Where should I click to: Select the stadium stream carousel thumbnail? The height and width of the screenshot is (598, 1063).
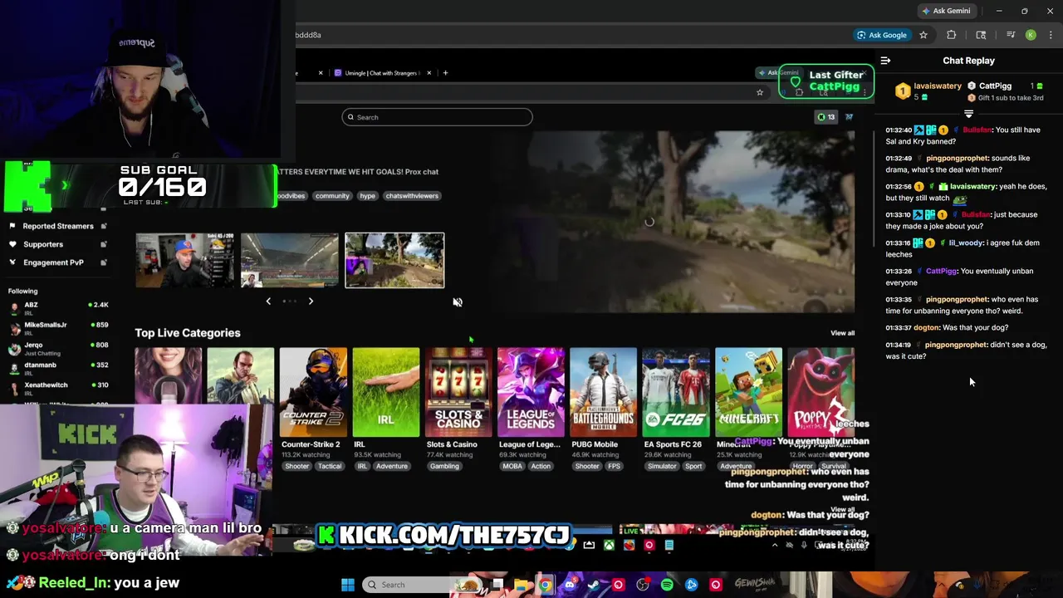[289, 261]
